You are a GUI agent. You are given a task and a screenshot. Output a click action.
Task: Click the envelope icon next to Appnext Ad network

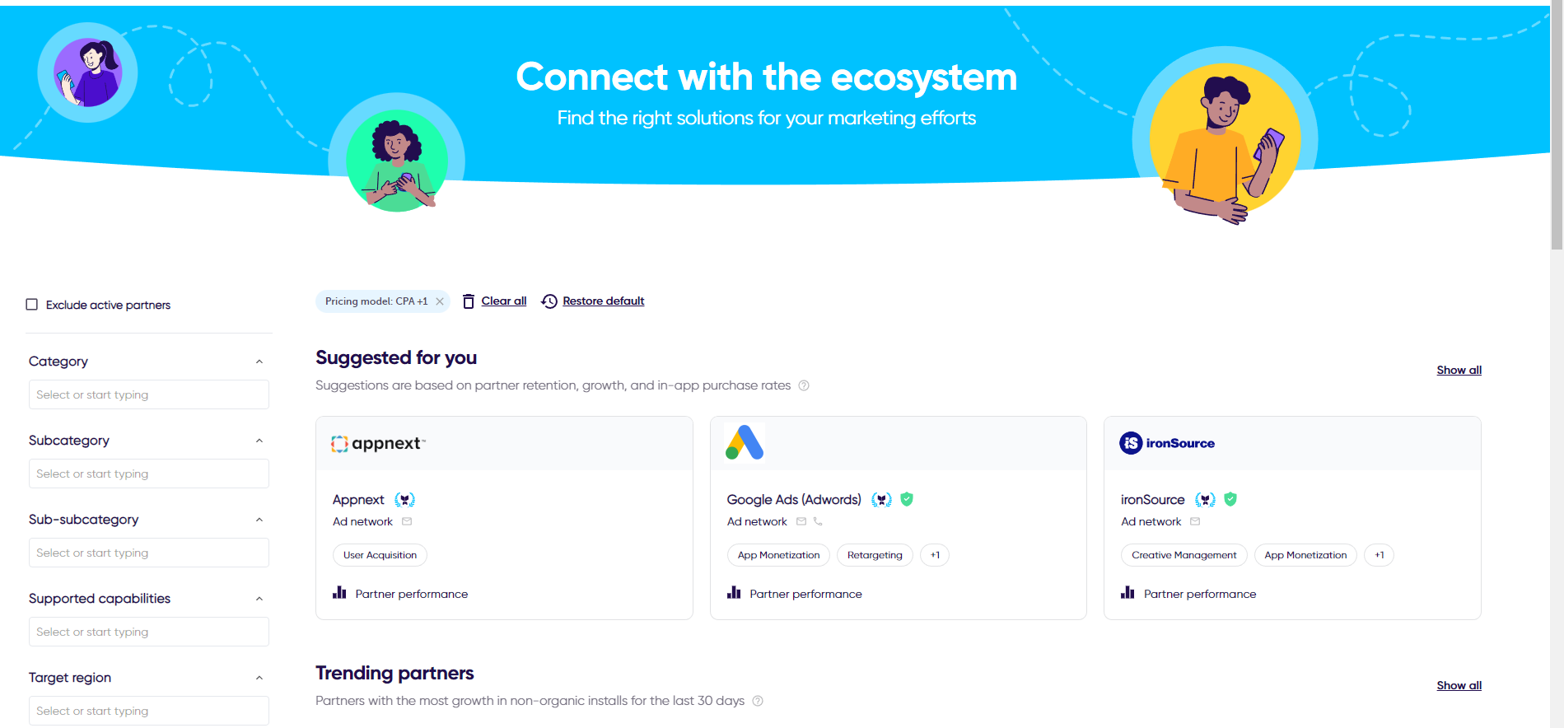click(407, 521)
